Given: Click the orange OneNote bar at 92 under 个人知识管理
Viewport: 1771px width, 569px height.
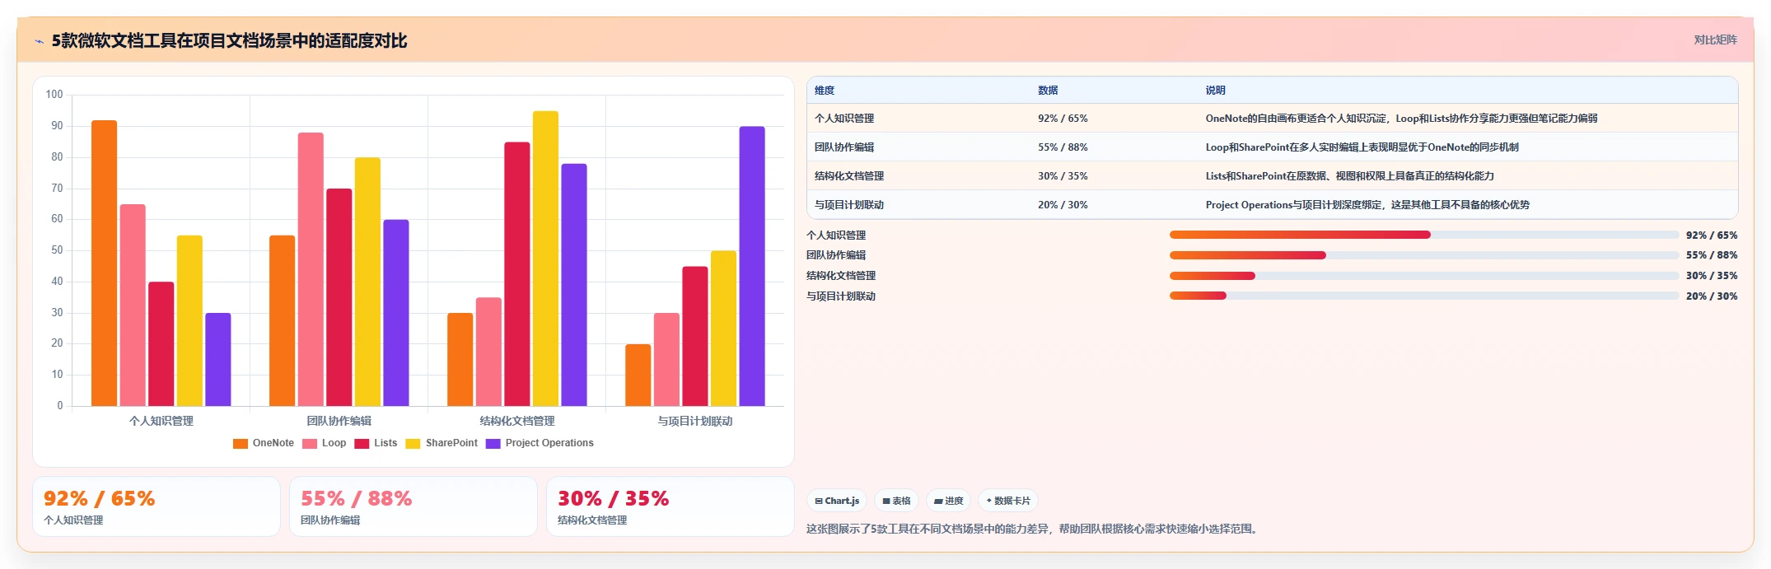Looking at the screenshot, I should click(x=105, y=264).
